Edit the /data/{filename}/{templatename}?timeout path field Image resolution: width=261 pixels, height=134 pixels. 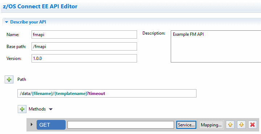[x=107, y=94]
